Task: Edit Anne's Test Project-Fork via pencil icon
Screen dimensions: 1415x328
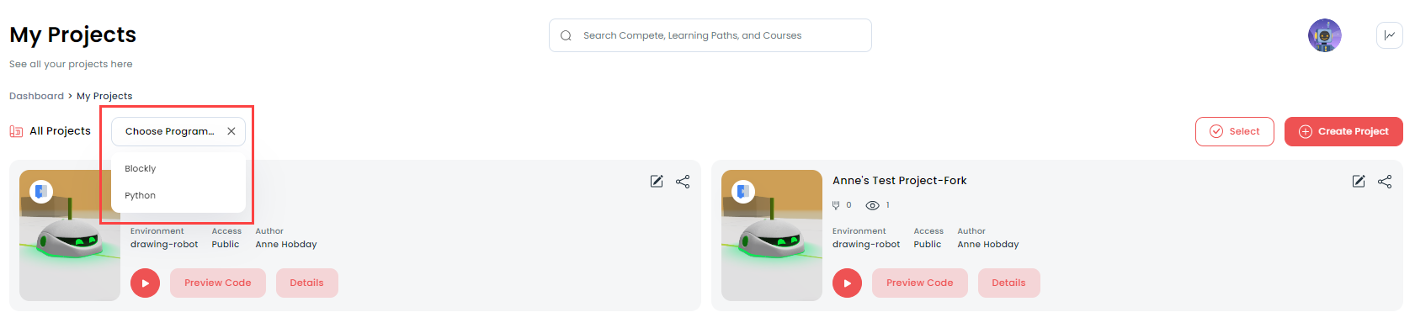Action: (x=1359, y=182)
